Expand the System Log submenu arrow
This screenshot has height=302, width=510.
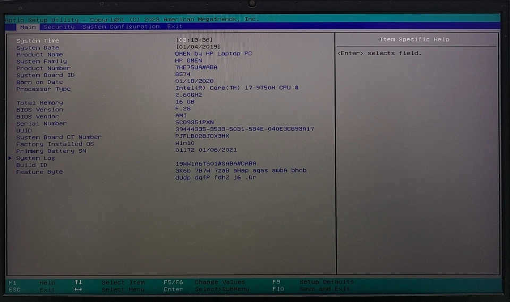[x=10, y=158]
